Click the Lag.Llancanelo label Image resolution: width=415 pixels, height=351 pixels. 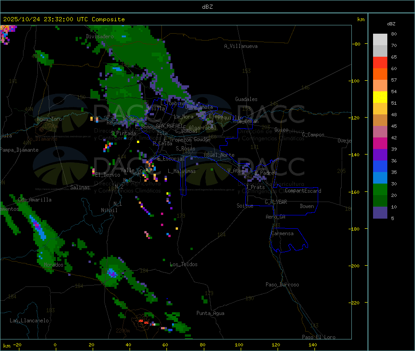30,321
